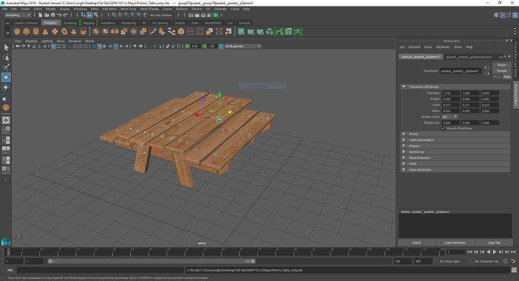Create a polygon pipe from the shelf
This screenshot has height=281, width=519.
point(83,31)
